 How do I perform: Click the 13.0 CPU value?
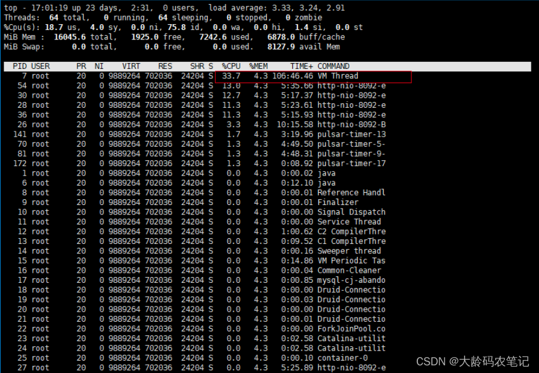(231, 86)
